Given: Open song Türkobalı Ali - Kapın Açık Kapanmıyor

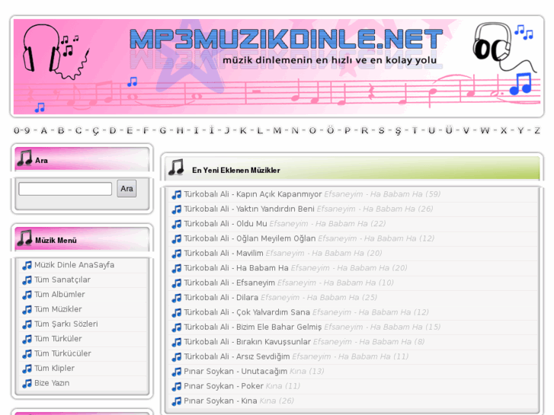Looking at the screenshot, I should [253, 194].
